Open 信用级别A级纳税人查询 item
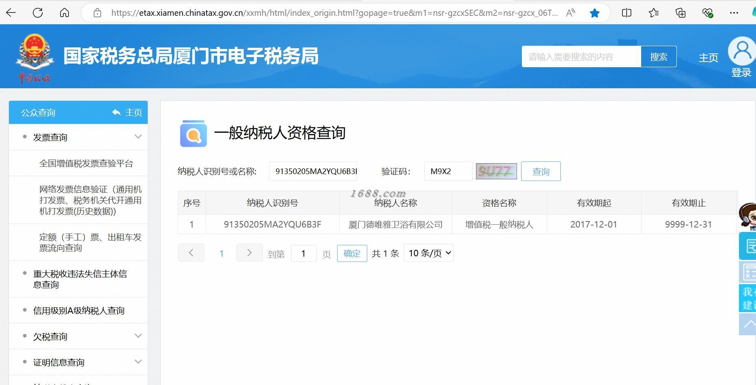Image resolution: width=756 pixels, height=385 pixels. [x=79, y=311]
